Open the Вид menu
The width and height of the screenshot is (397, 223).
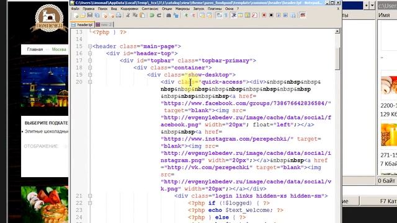pyautogui.click(x=114, y=9)
